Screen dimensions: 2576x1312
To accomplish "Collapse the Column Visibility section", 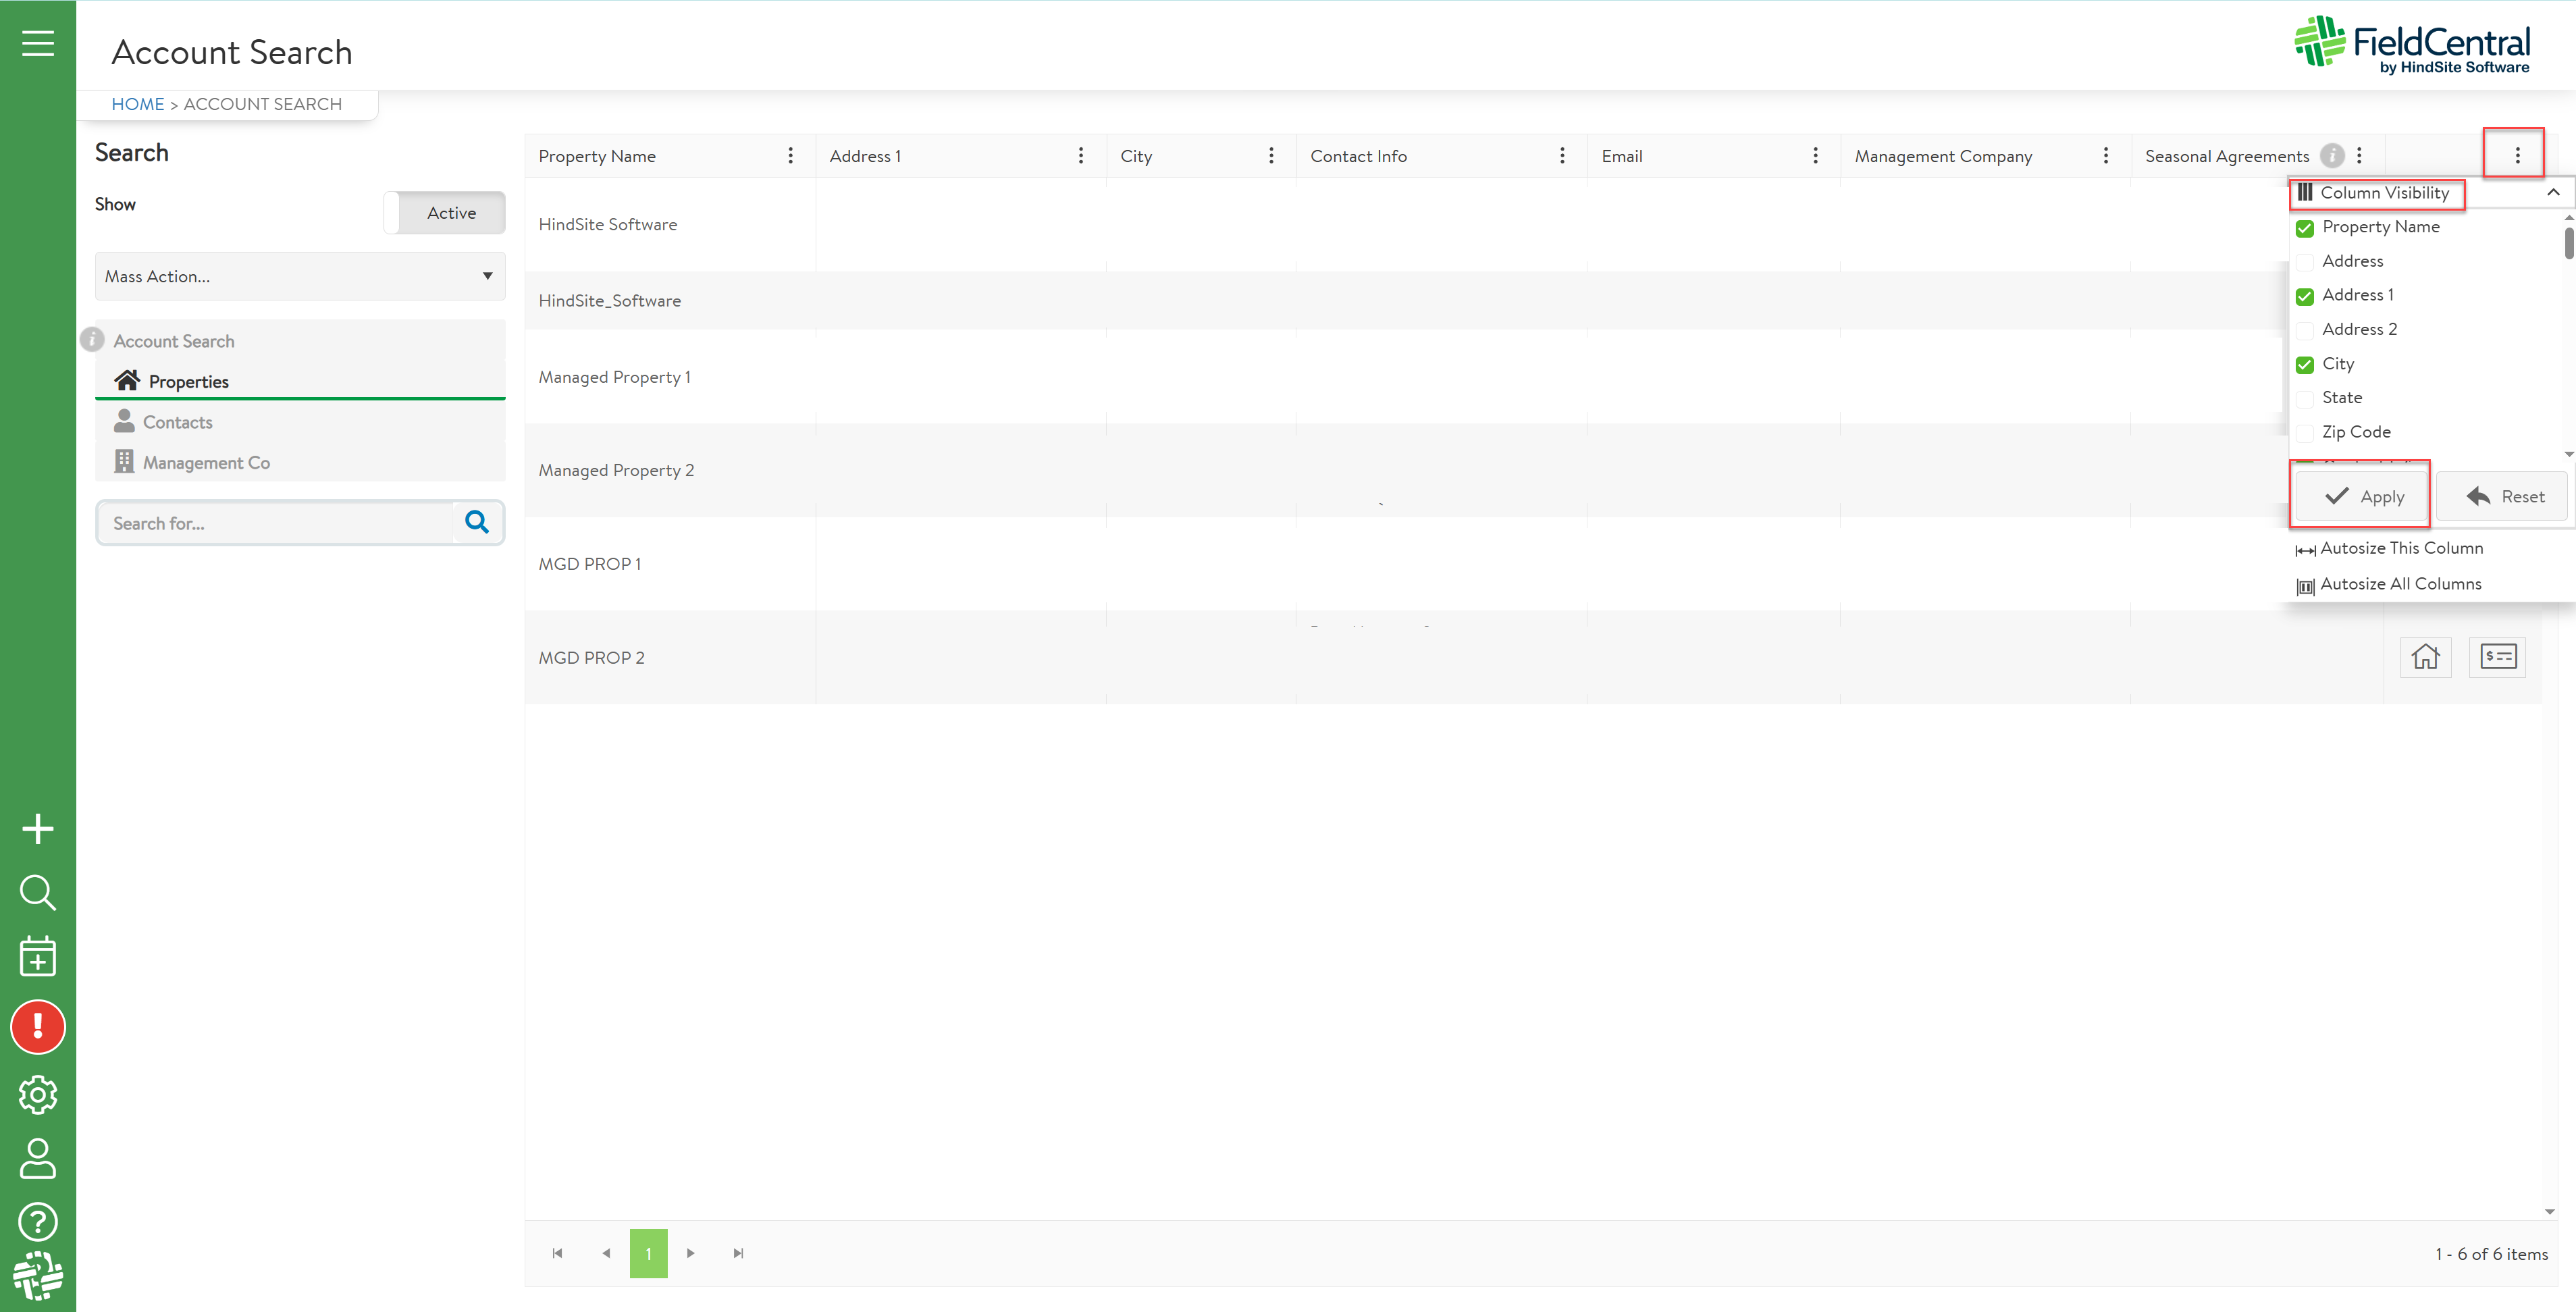I will (x=2553, y=192).
